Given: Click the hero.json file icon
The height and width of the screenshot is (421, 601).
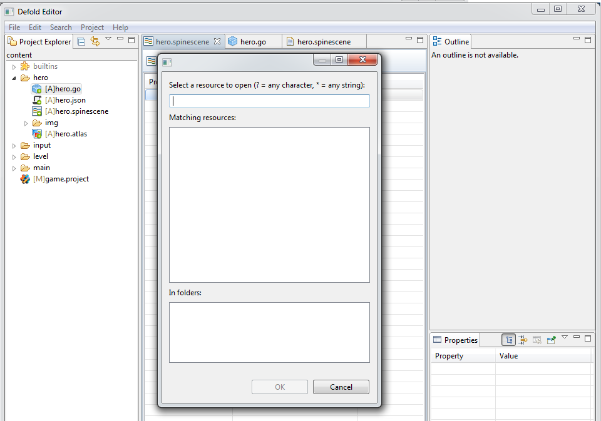Looking at the screenshot, I should tap(37, 100).
